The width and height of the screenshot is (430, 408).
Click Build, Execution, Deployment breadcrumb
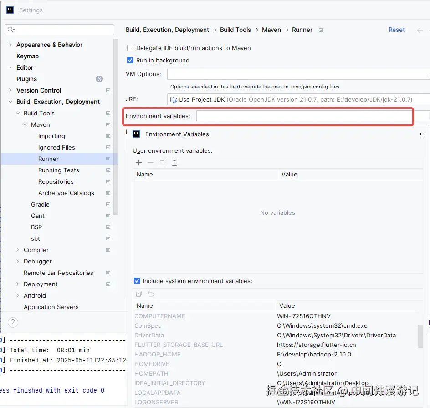[167, 30]
